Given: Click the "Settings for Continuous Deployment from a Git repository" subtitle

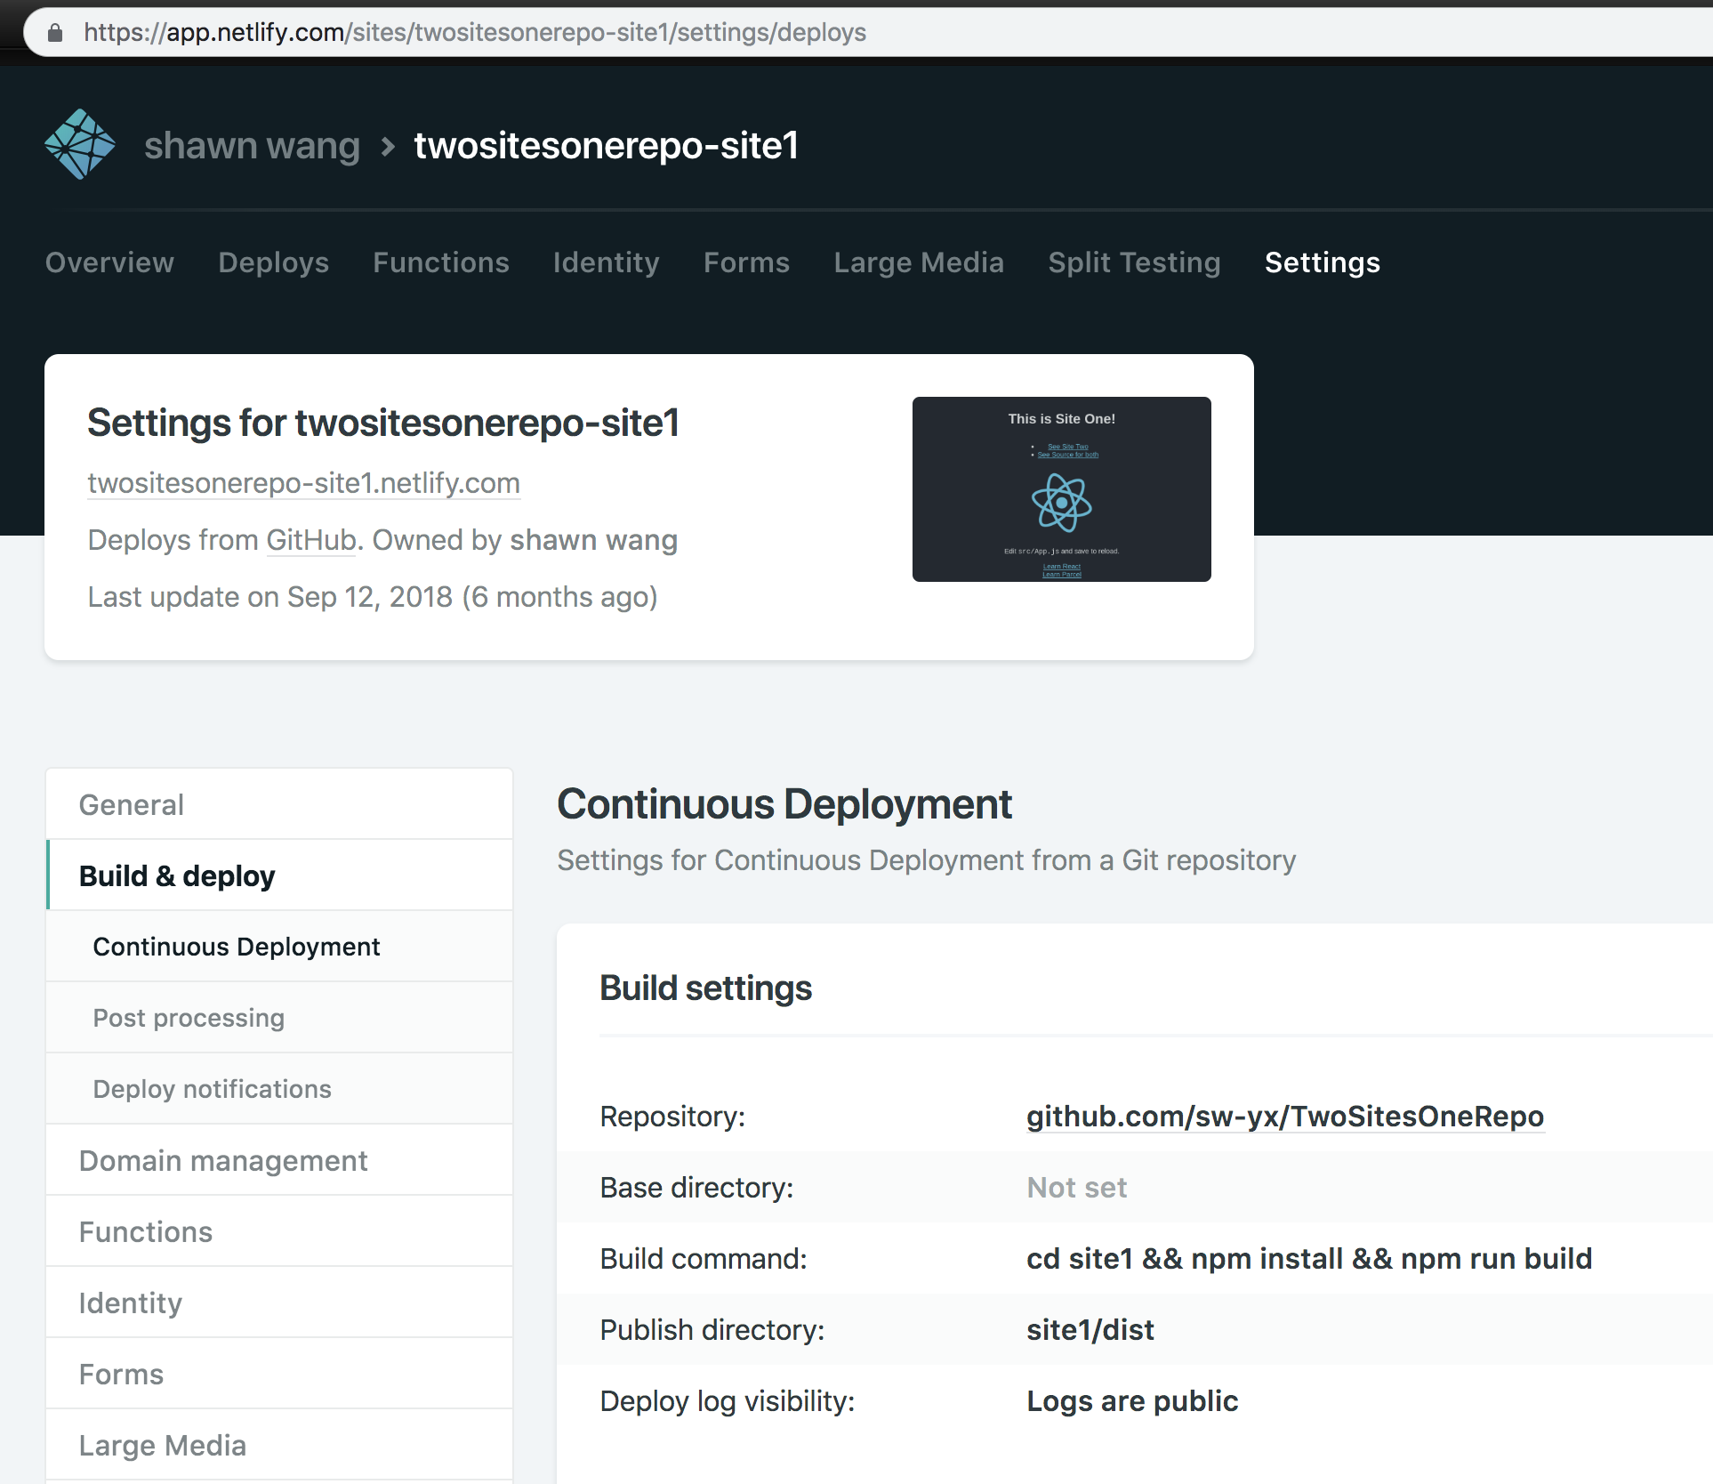Looking at the screenshot, I should [x=927, y=860].
